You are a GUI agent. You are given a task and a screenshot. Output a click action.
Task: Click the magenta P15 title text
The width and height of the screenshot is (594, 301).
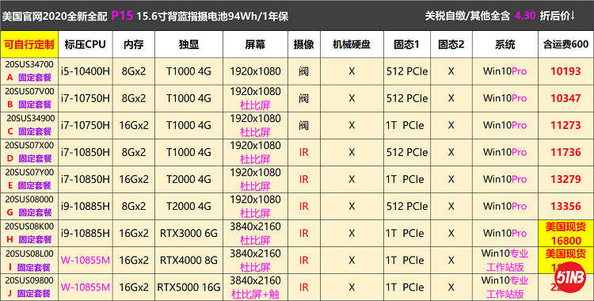click(122, 16)
